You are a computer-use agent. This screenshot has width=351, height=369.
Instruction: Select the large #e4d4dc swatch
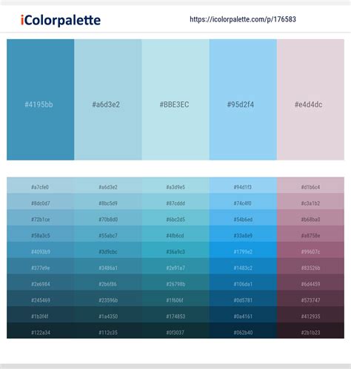tap(310, 100)
